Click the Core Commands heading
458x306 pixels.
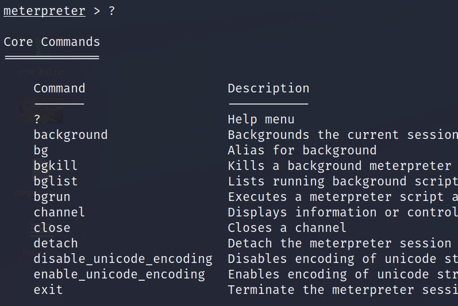coord(52,42)
